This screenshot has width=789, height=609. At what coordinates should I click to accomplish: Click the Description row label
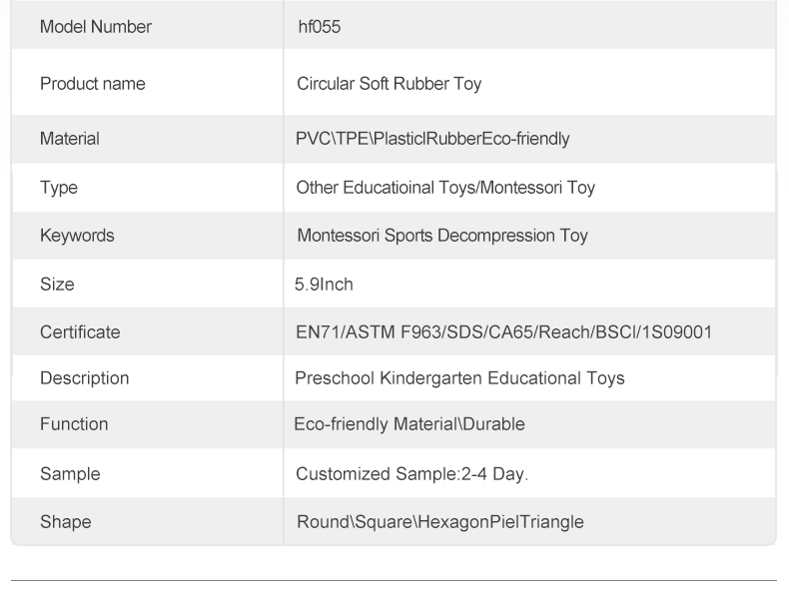(x=84, y=378)
